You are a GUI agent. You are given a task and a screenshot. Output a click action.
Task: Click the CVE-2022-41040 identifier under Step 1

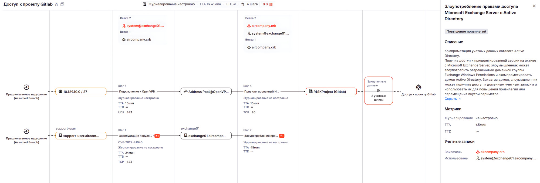point(130,142)
